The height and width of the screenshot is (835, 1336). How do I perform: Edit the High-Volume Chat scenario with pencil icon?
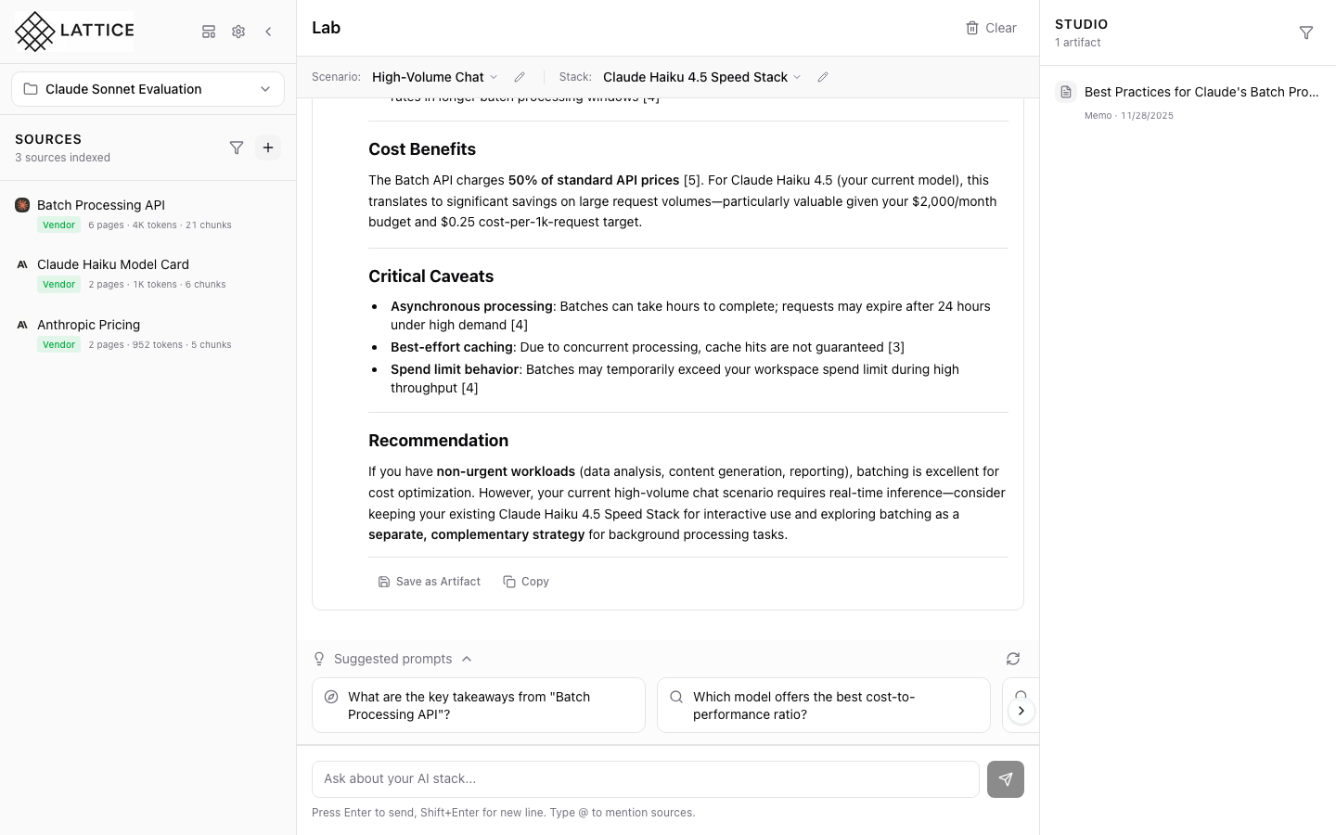(x=519, y=77)
